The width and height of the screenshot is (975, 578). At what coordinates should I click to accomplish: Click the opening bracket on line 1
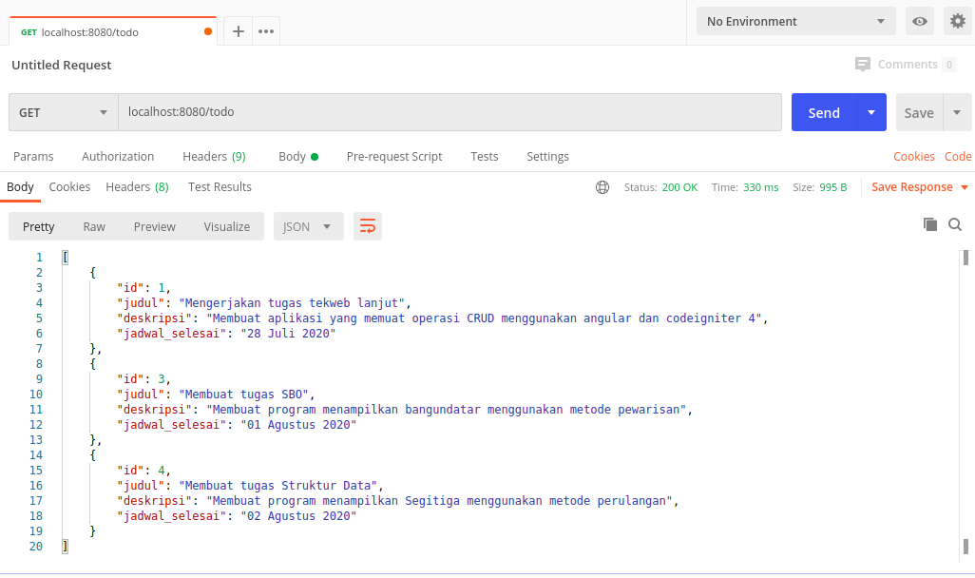[x=66, y=257]
